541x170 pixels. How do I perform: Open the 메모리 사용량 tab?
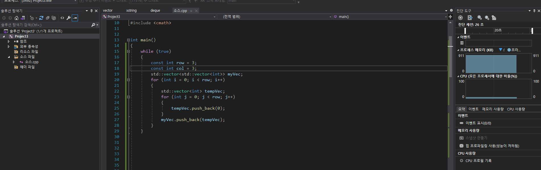pyautogui.click(x=493, y=109)
